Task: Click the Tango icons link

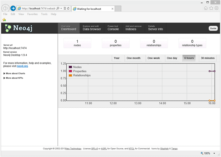Action: 174,148
